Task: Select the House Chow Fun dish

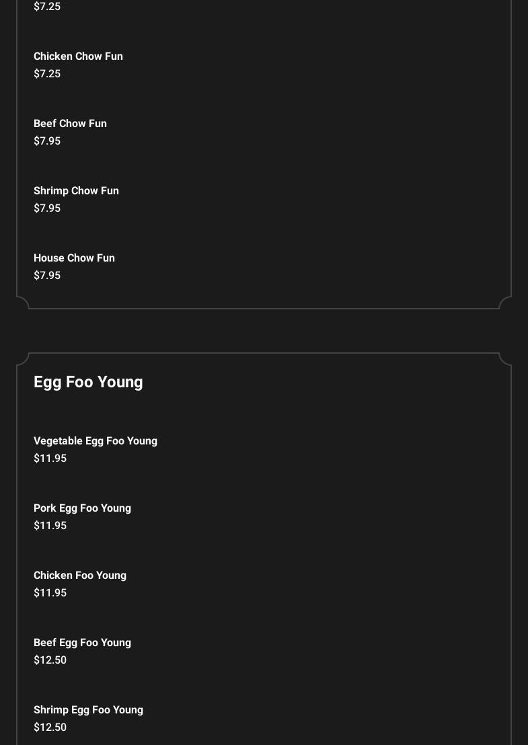Action: (74, 258)
